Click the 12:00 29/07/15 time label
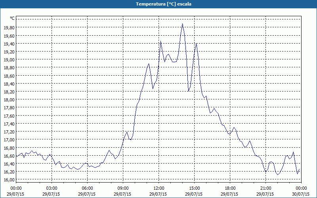317x198 pixels. pyautogui.click(x=158, y=191)
